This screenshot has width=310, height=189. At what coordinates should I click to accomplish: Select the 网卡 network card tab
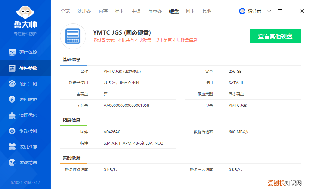pos(190,11)
